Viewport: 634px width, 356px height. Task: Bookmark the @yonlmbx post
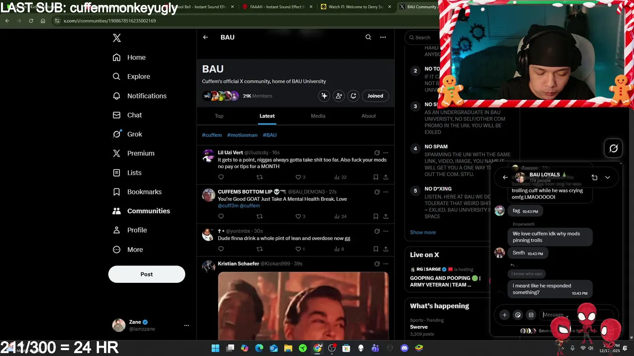tap(376, 249)
